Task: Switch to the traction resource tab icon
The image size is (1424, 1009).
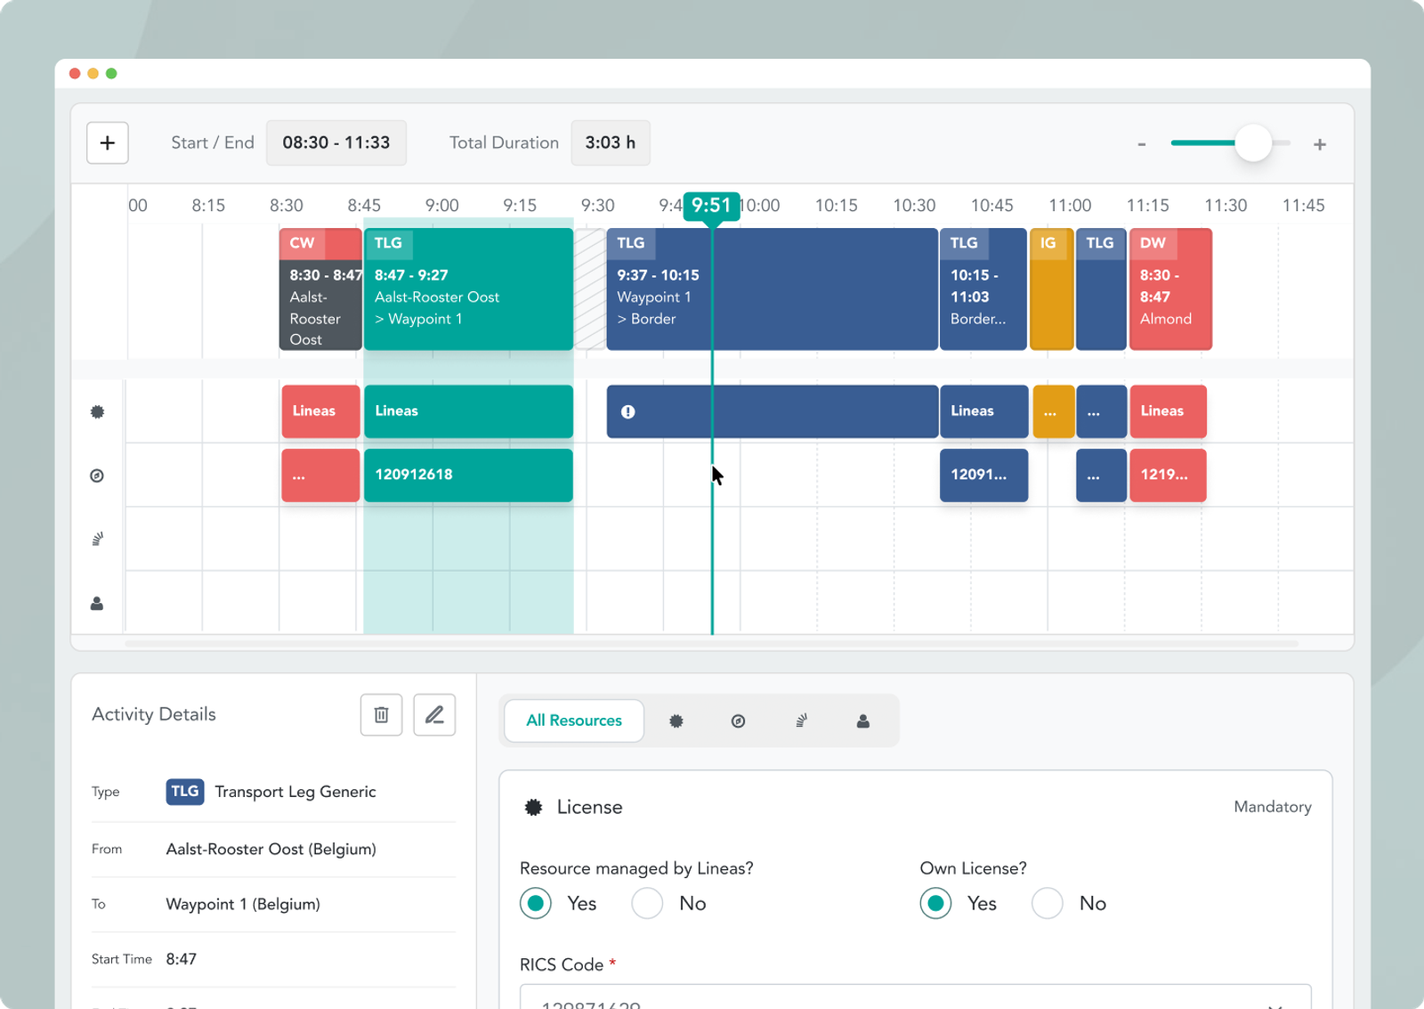Action: pyautogui.click(x=801, y=721)
